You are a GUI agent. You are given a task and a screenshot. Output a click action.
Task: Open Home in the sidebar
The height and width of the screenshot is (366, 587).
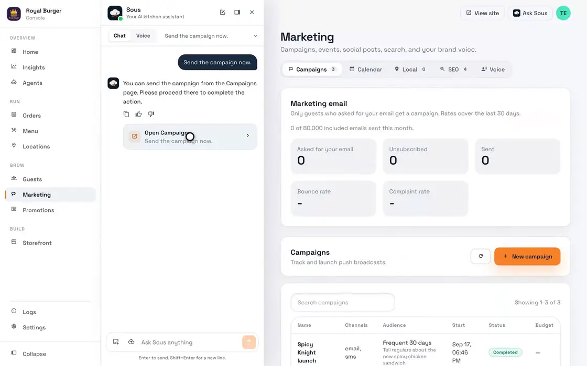click(50, 52)
